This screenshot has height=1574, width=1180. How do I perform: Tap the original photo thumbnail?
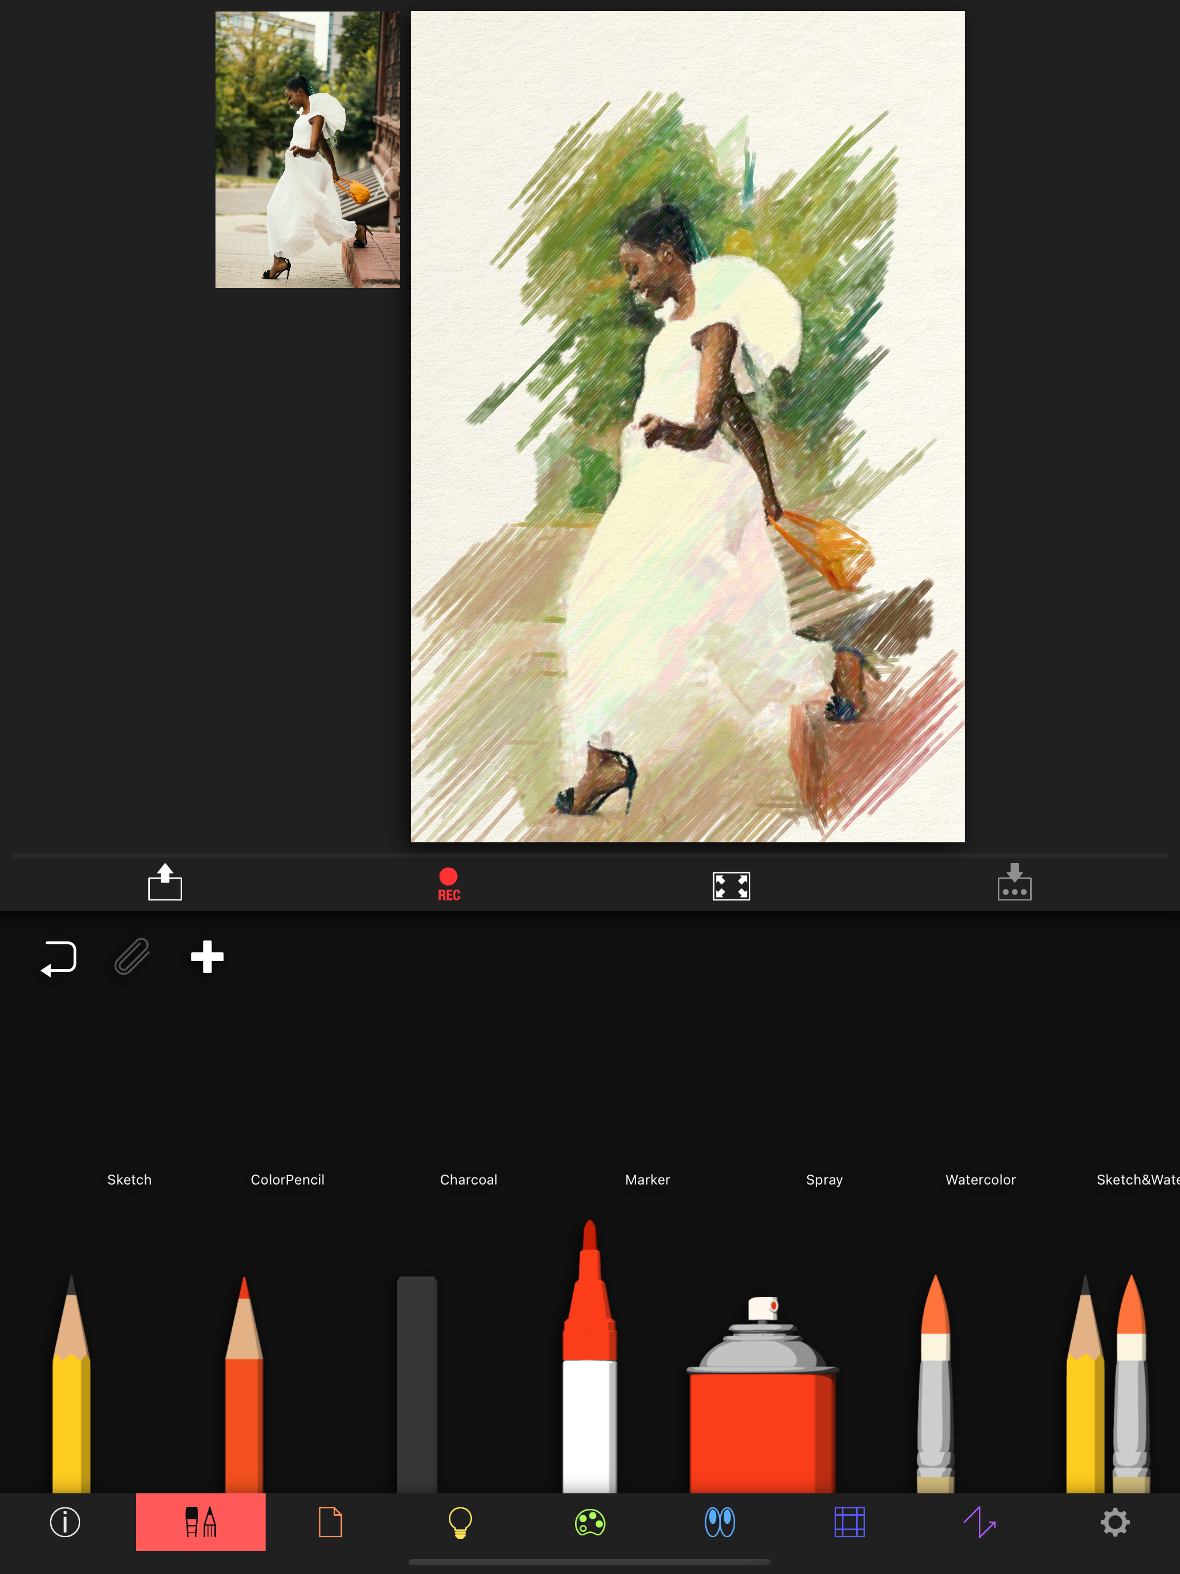[308, 149]
